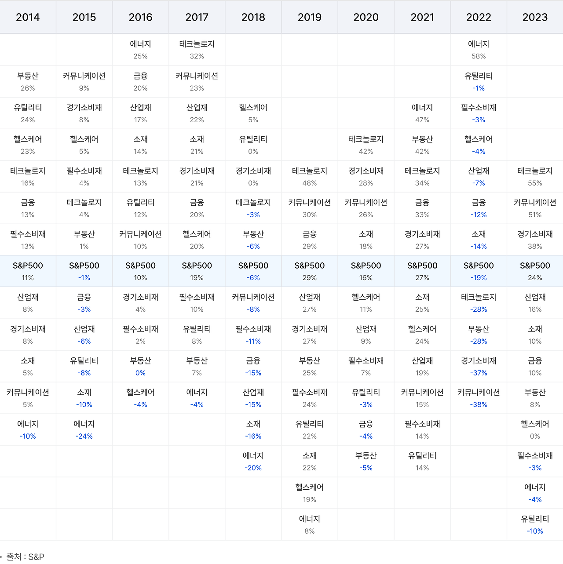The image size is (563, 564).
Task: Click the 커뮤니케이션 -38% cell in 2022
Action: tap(479, 398)
